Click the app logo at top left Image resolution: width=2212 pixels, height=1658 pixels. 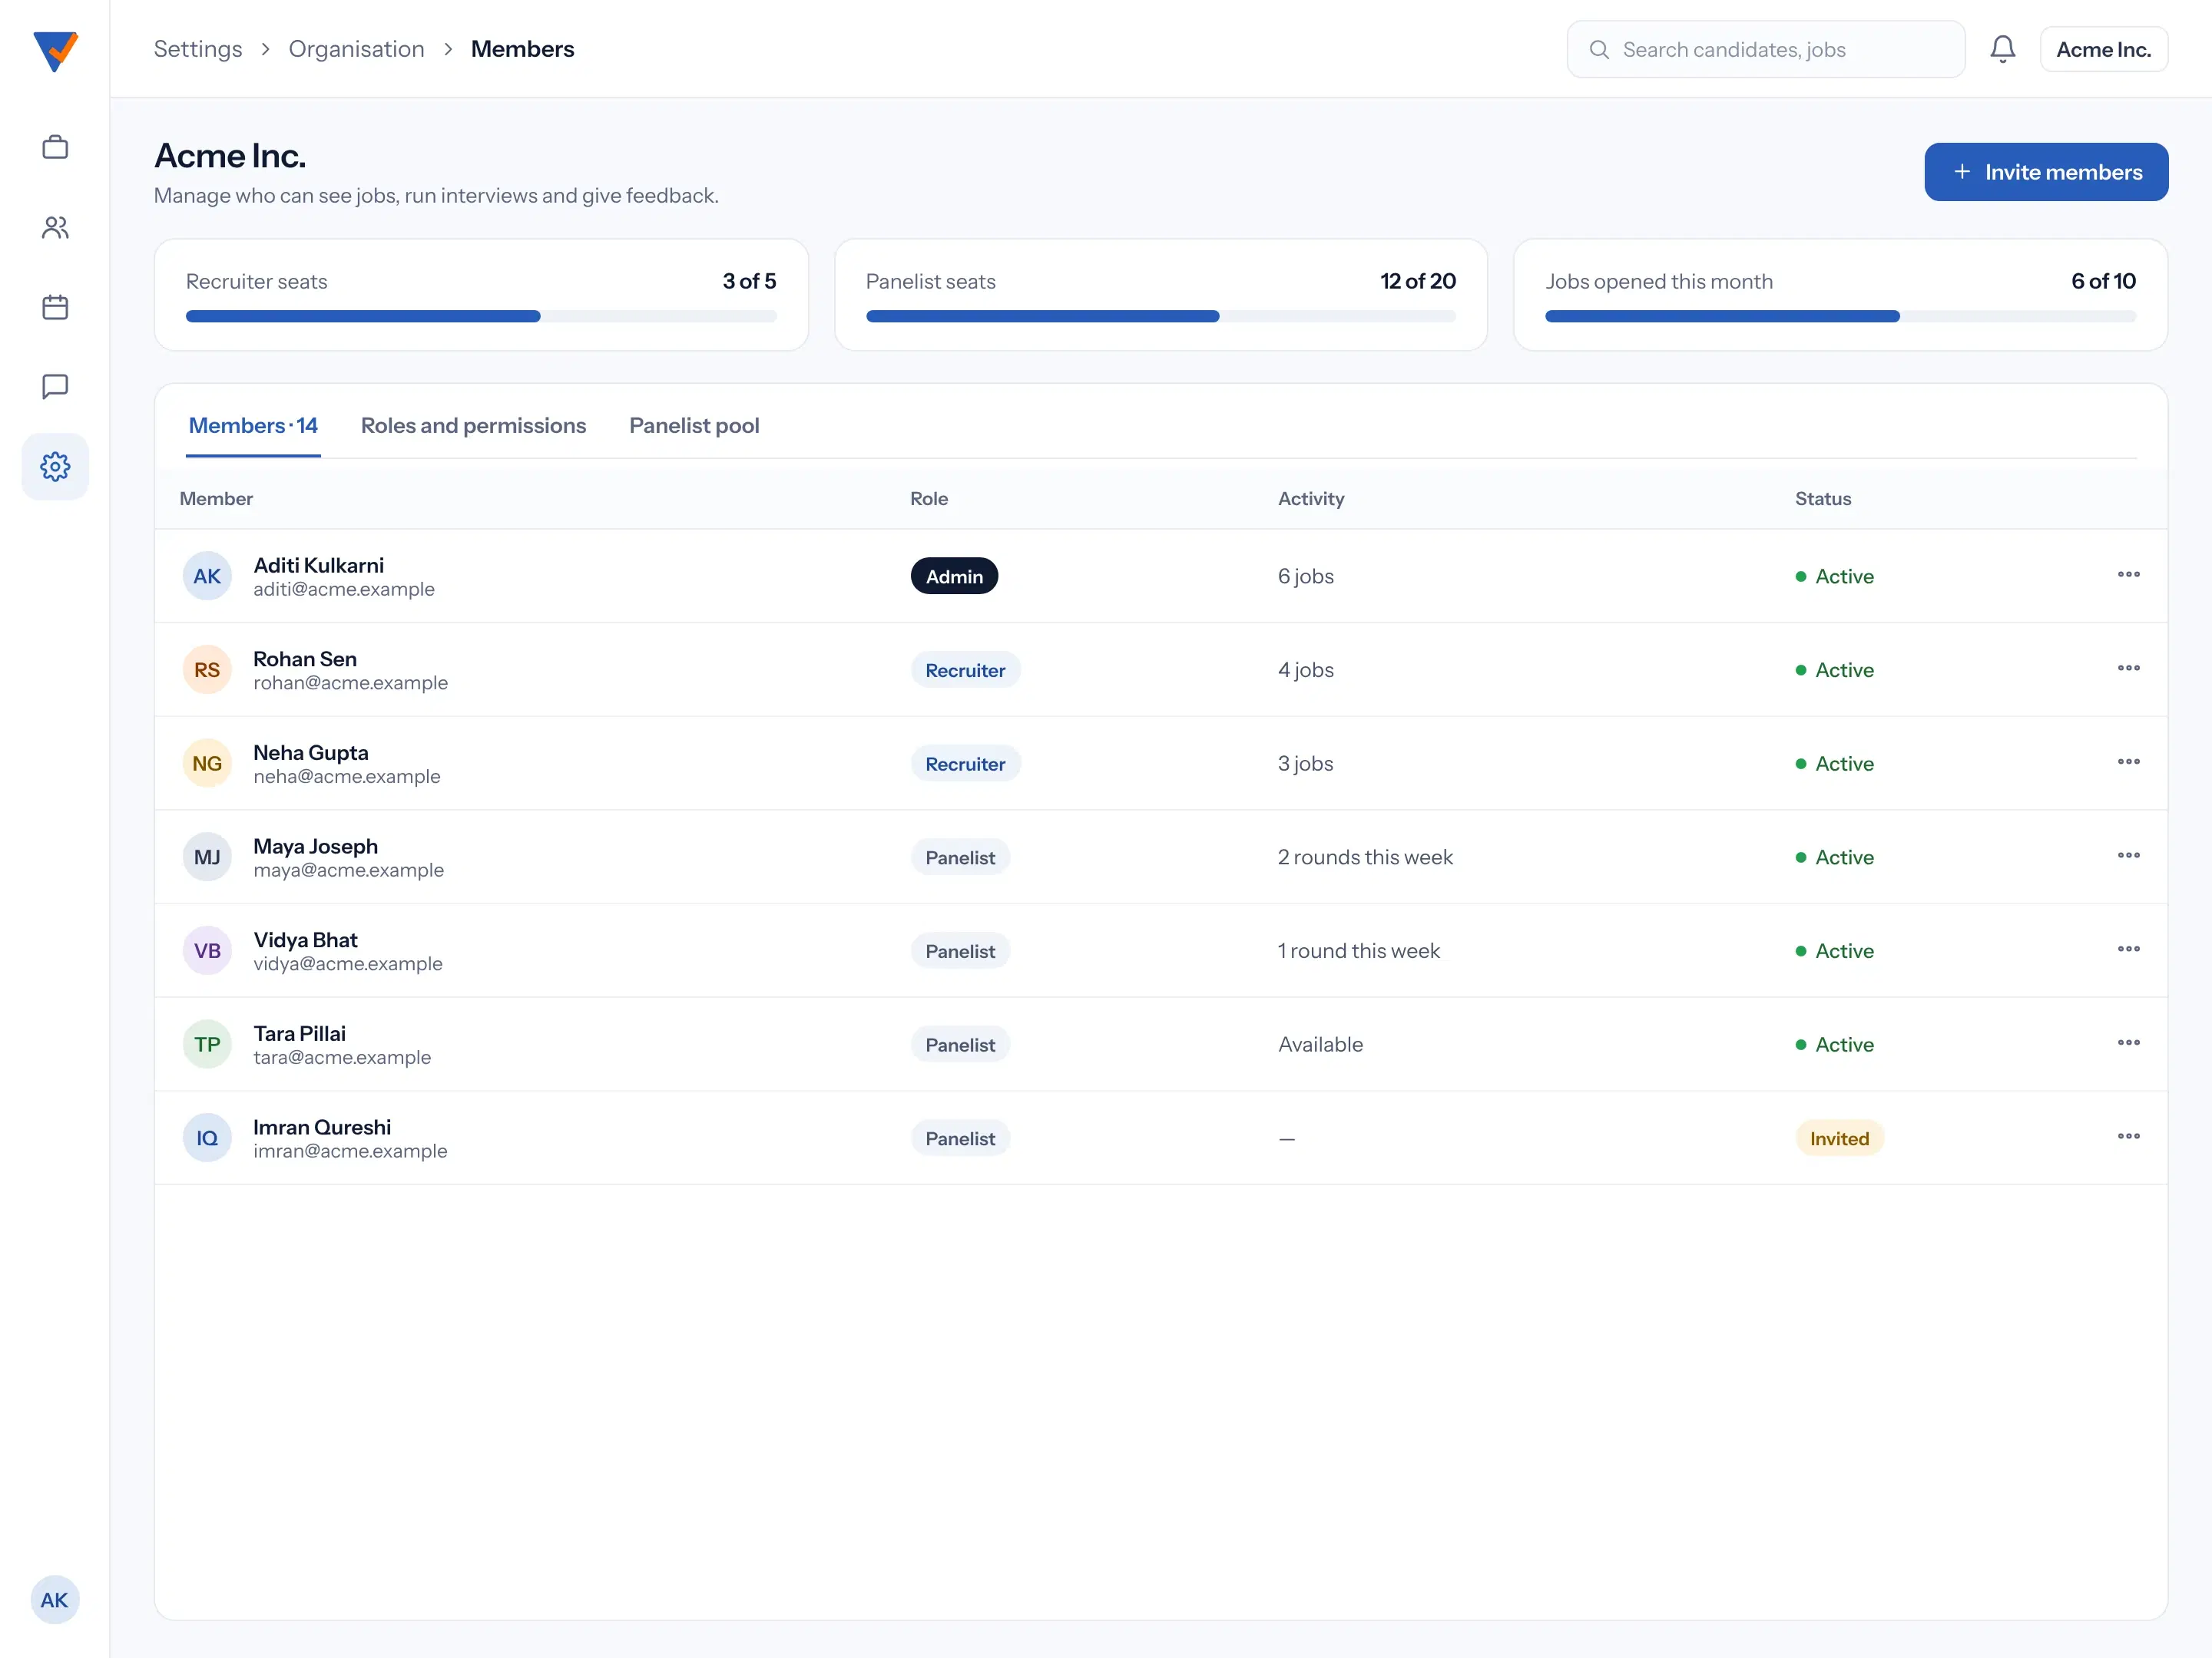tap(55, 51)
